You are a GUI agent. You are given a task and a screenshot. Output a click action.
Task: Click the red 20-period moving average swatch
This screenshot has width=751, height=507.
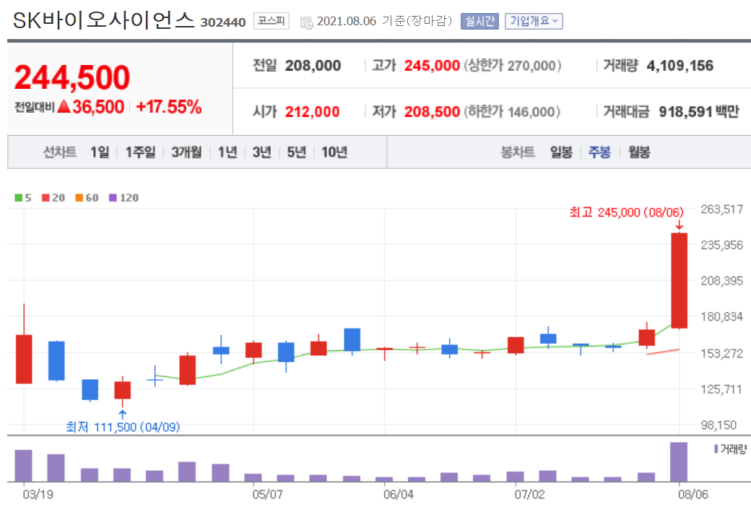click(x=45, y=198)
